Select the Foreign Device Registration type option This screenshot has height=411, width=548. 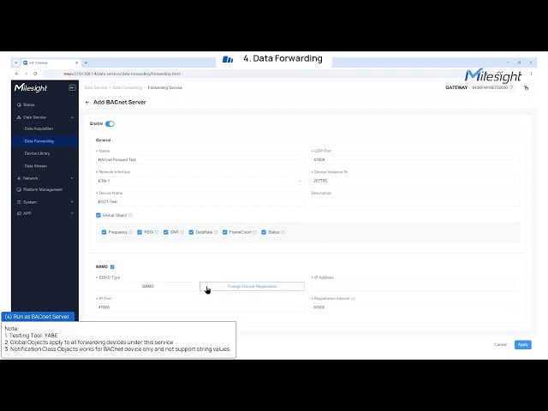252,286
